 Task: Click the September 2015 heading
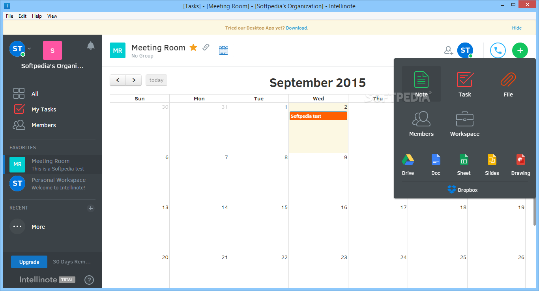pyautogui.click(x=318, y=83)
